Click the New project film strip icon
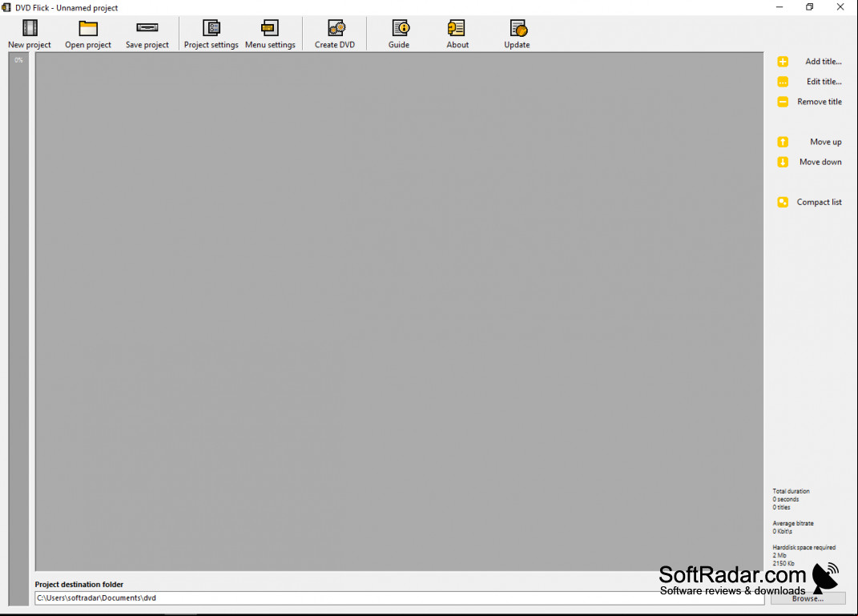Image resolution: width=858 pixels, height=616 pixels. [30, 28]
